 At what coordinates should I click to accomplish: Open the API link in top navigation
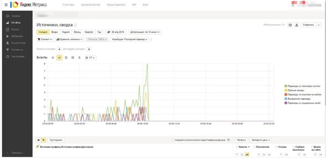pyautogui.click(x=134, y=5)
